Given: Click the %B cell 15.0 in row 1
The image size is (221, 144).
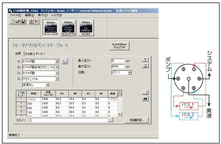Looking at the screenshot, I should tap(75, 99).
